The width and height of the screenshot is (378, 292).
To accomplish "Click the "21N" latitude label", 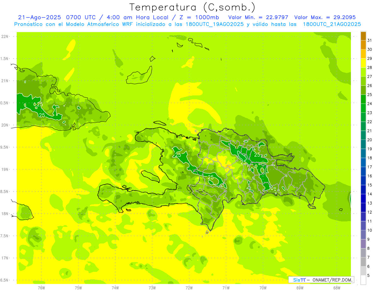I will [5, 81].
